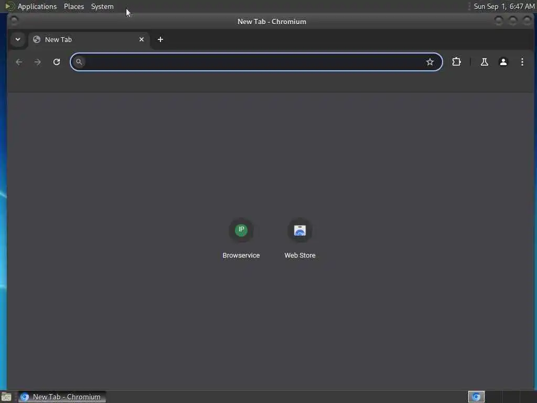Click the workspace switcher Chromium thumbnail
The image size is (537, 403).
pos(476,397)
